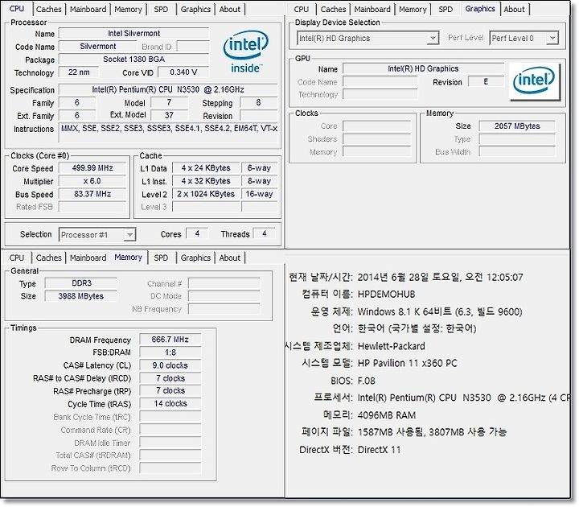Screen dimensions: 579x507
Task: Click the computer name text 'HPDEMOHUB'
Action: (386, 295)
